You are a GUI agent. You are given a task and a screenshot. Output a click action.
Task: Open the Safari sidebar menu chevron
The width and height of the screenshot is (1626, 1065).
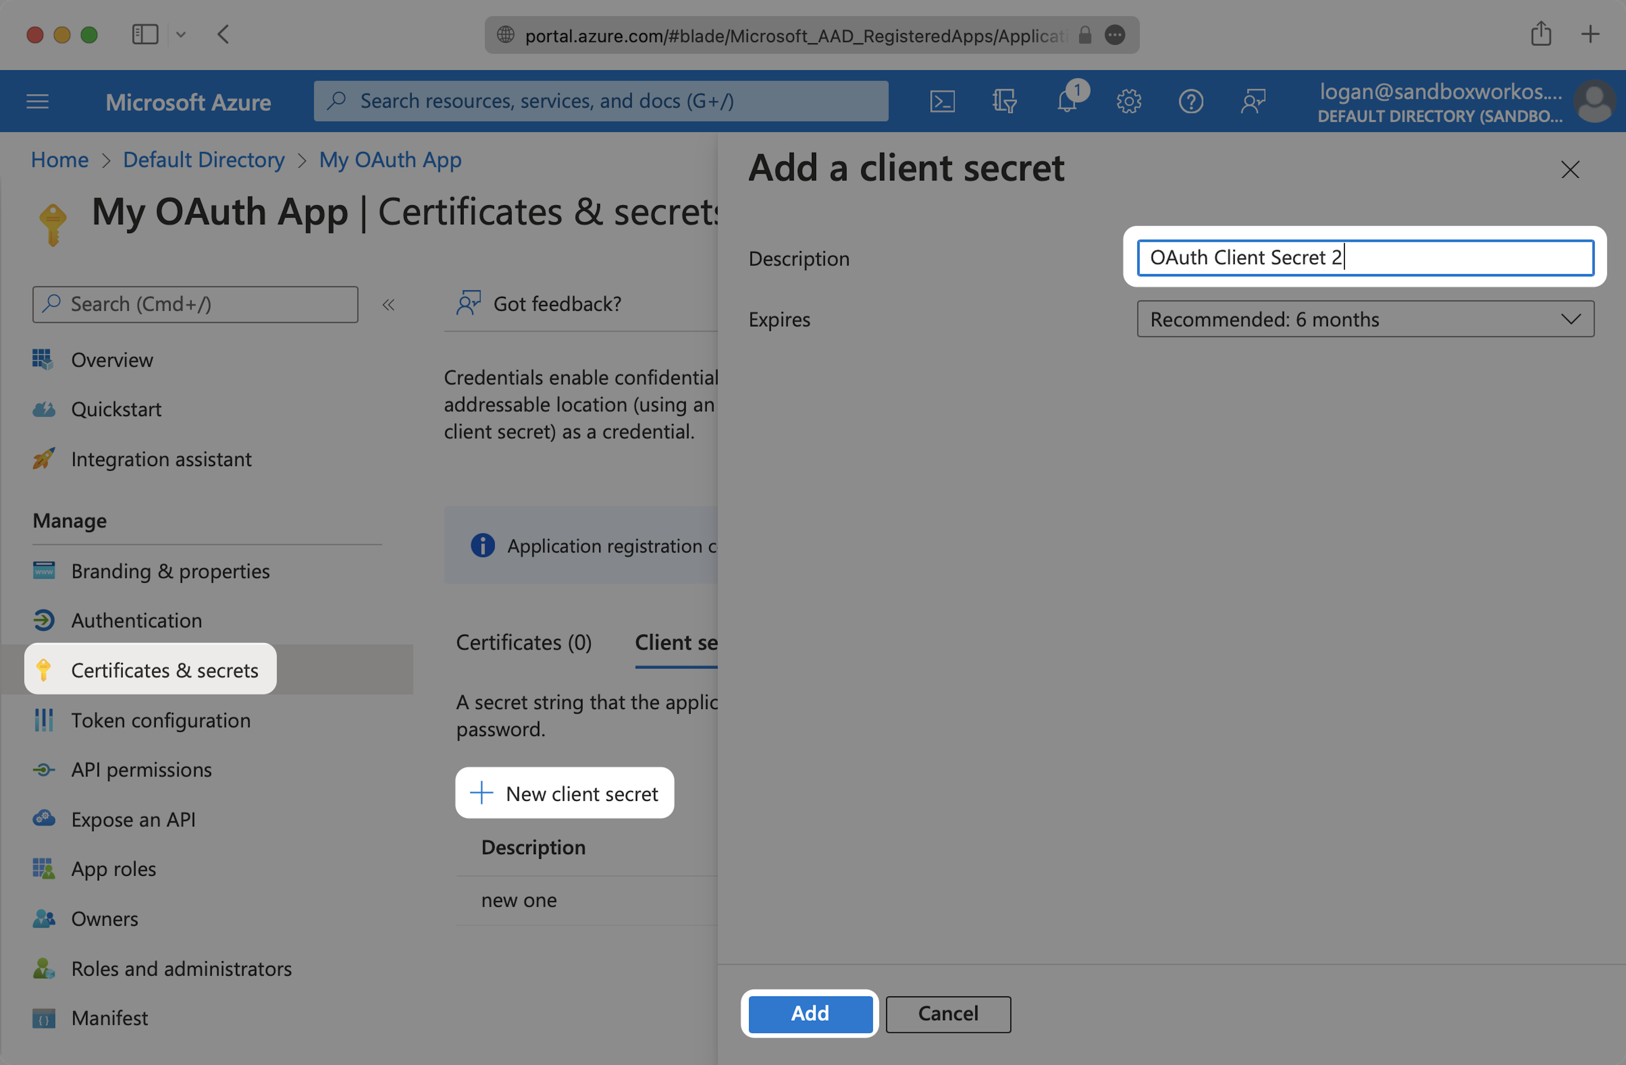pyautogui.click(x=181, y=34)
